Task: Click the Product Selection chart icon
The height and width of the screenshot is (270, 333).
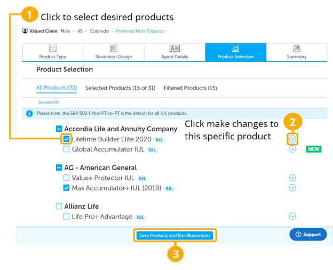Action: click(x=235, y=49)
